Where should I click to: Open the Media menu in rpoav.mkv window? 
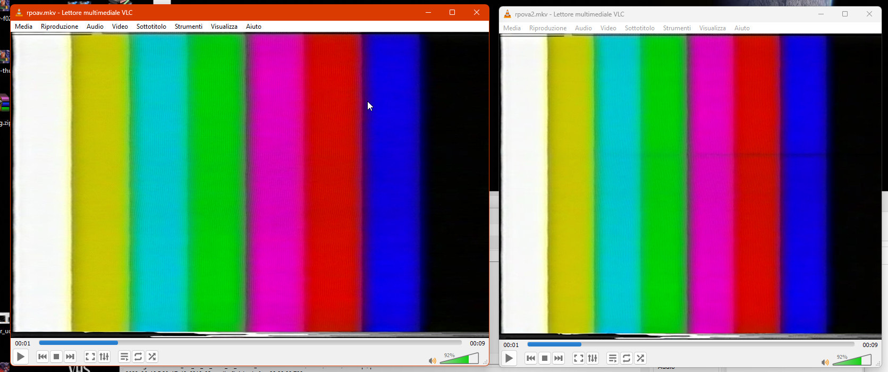pyautogui.click(x=23, y=27)
